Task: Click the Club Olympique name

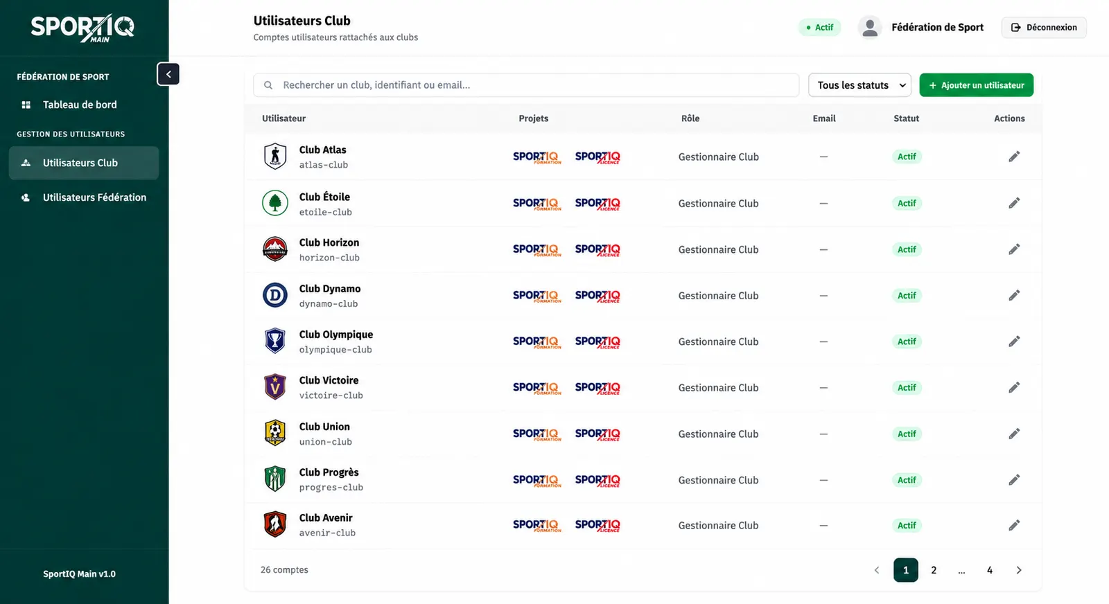Action: [x=336, y=335]
